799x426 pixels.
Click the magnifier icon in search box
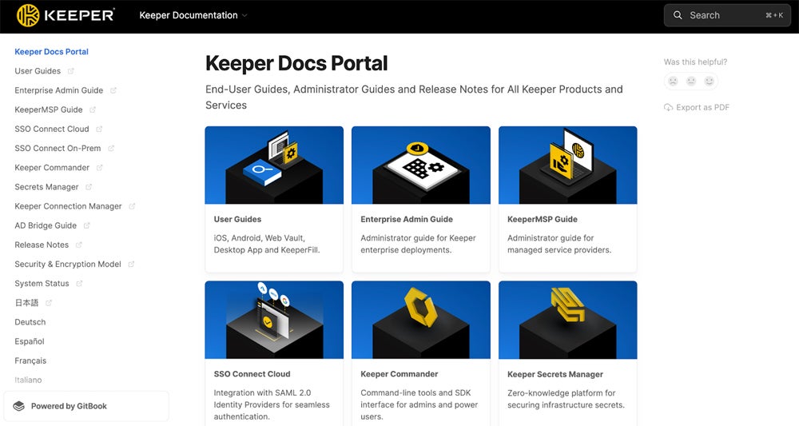pyautogui.click(x=678, y=15)
